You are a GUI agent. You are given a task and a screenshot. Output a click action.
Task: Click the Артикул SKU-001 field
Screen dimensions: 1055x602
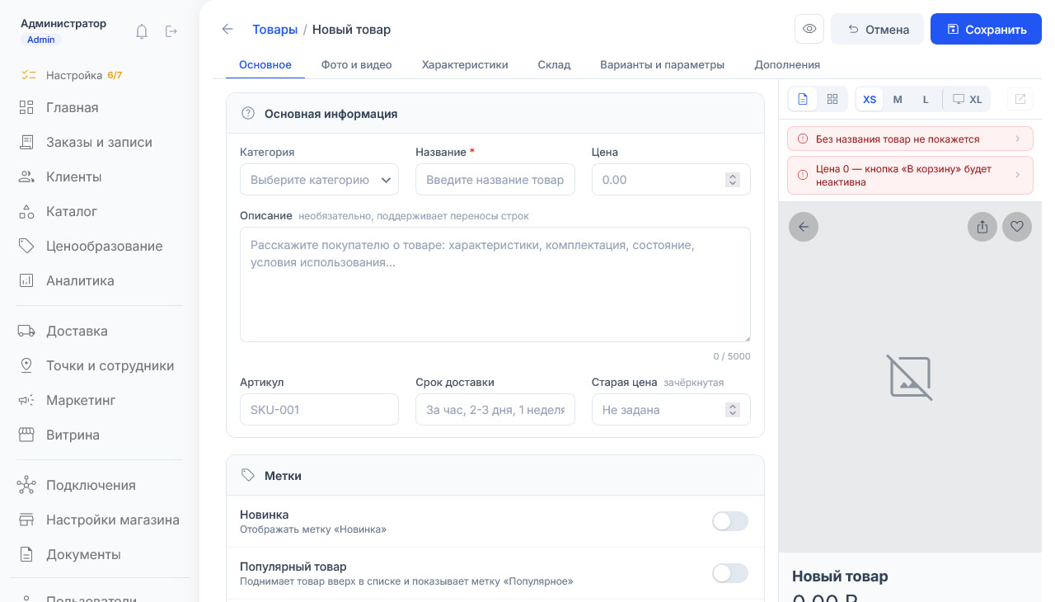coord(319,410)
